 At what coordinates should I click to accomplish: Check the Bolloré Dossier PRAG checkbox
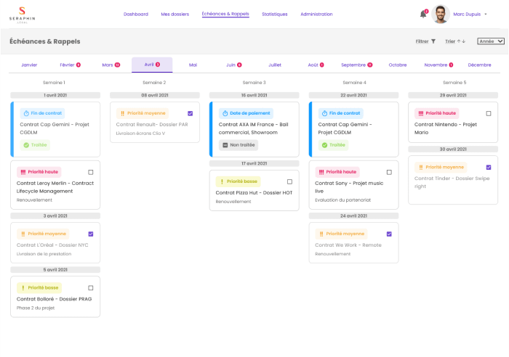tap(91, 287)
